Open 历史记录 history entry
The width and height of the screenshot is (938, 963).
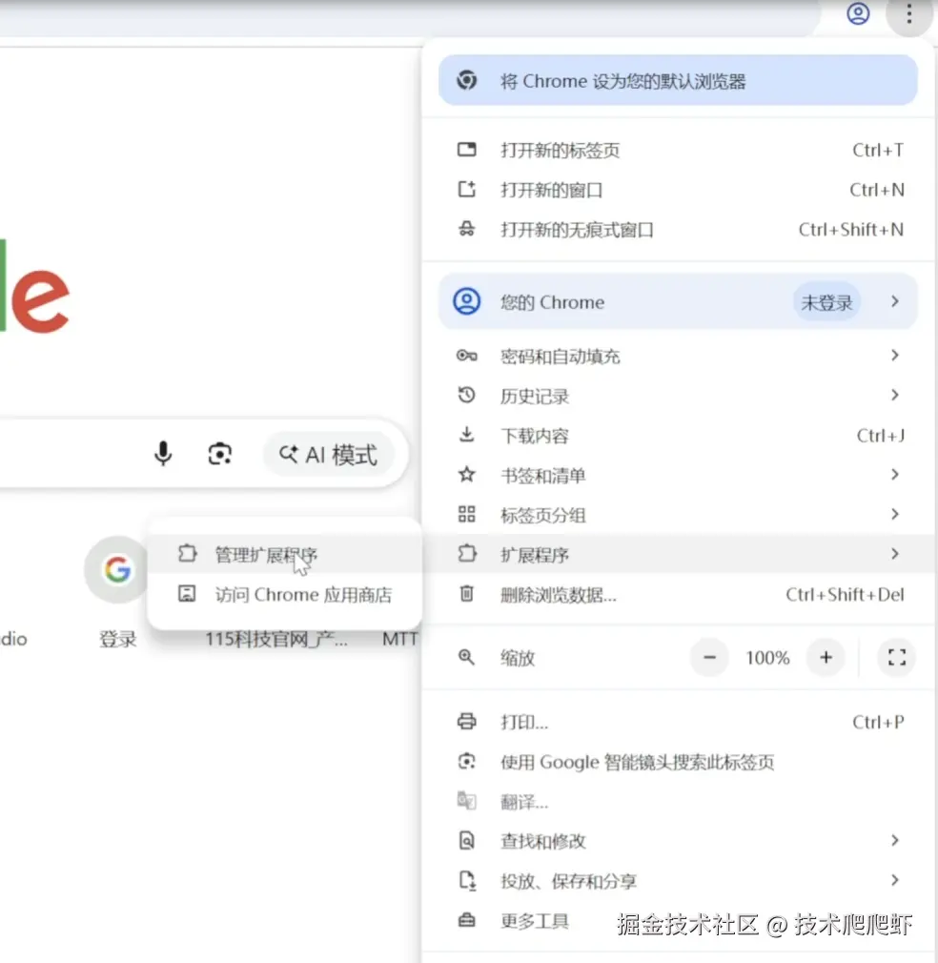(x=678, y=396)
